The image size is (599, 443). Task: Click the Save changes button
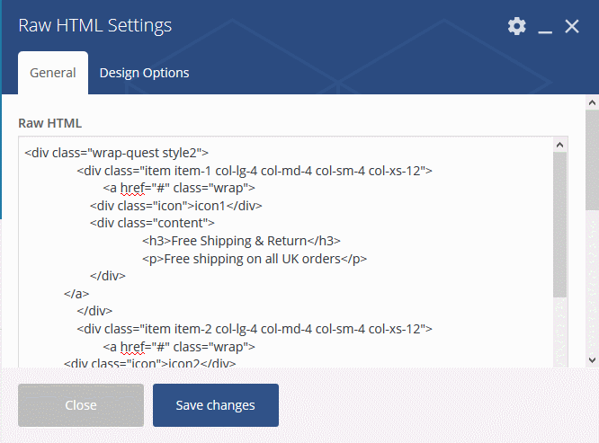216,405
